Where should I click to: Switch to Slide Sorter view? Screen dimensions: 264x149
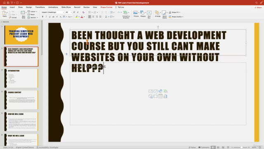(x=218, y=147)
